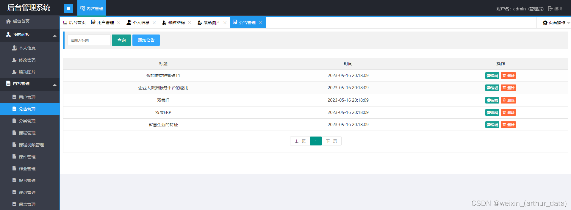Close the 个人信息 tab
The image size is (571, 210).
tap(154, 23)
